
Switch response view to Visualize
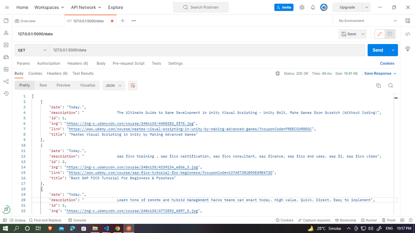pyautogui.click(x=88, y=85)
